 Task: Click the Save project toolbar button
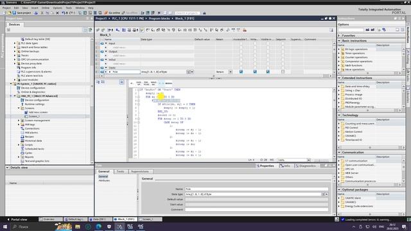22,13
